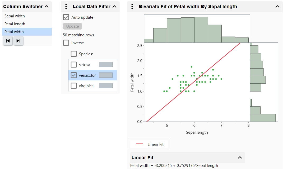Viewport: 283px width, 169px height.
Task: Check the setosa species checkbox
Action: tap(74, 65)
